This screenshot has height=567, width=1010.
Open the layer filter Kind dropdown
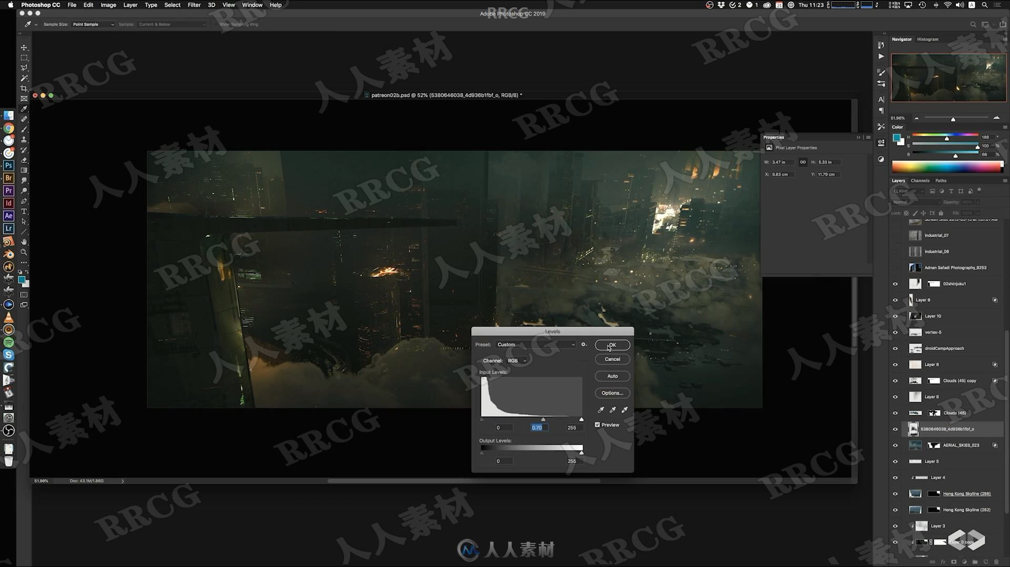pos(910,191)
